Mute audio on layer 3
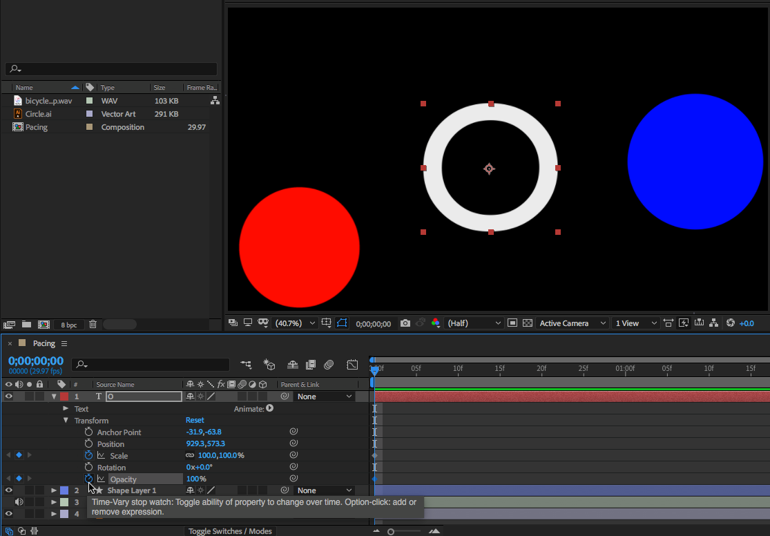 pos(19,502)
